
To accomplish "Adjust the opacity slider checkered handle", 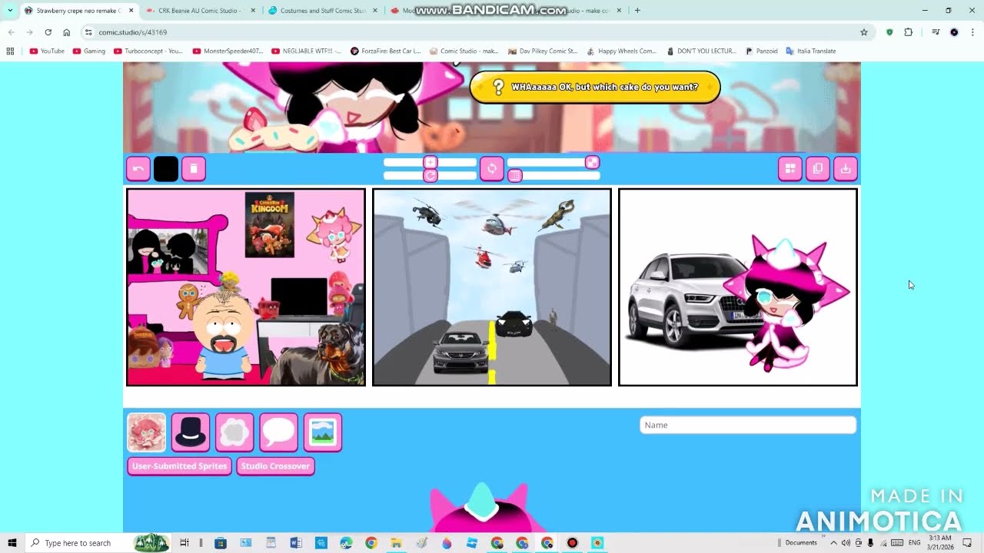I will (x=592, y=162).
